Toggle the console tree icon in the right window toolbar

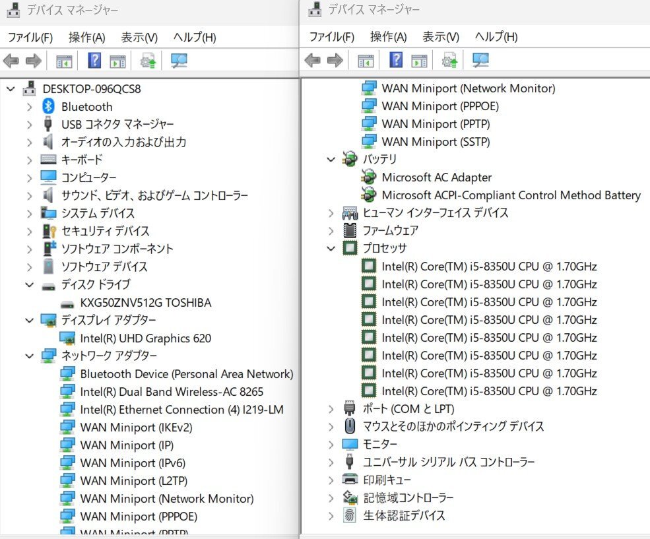coord(366,61)
